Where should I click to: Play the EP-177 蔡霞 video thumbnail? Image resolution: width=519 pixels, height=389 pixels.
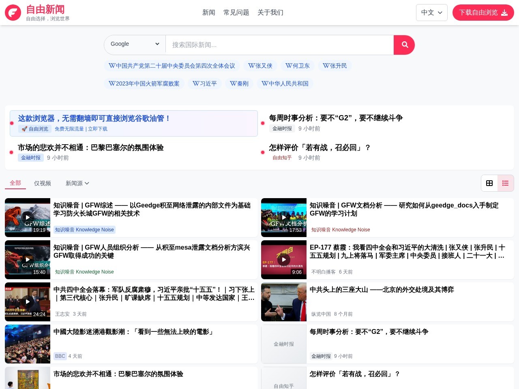284,260
